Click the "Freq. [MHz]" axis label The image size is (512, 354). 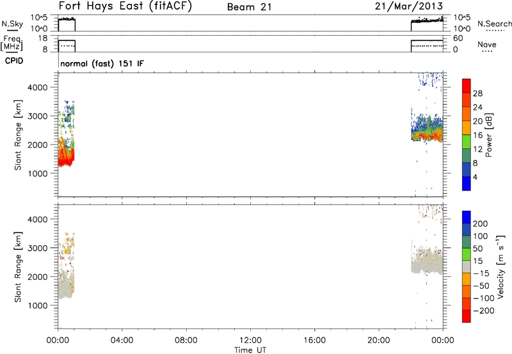click(x=12, y=43)
